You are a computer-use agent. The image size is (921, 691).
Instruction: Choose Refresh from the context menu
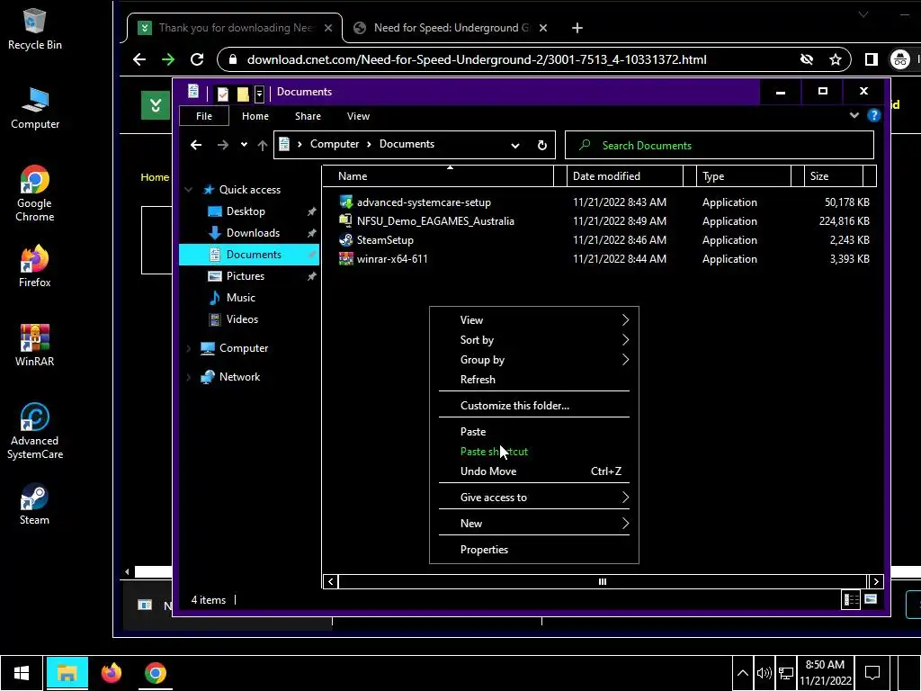coord(534,380)
